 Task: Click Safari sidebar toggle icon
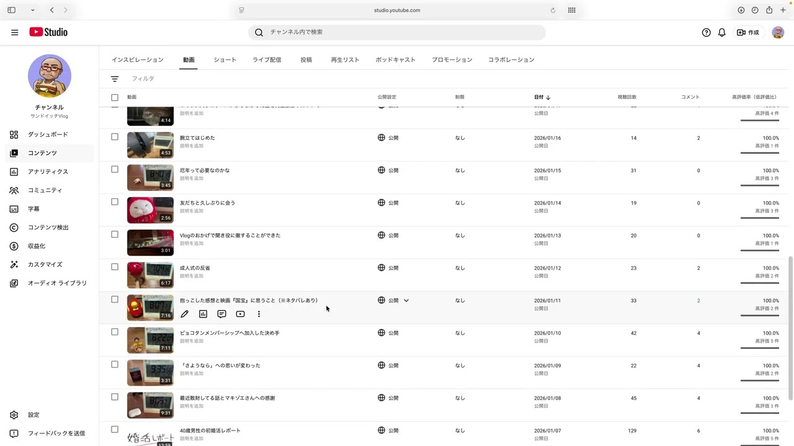coord(11,10)
